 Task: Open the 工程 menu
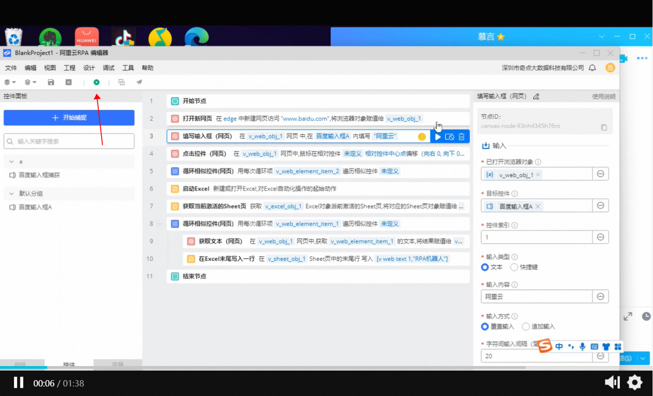(70, 68)
